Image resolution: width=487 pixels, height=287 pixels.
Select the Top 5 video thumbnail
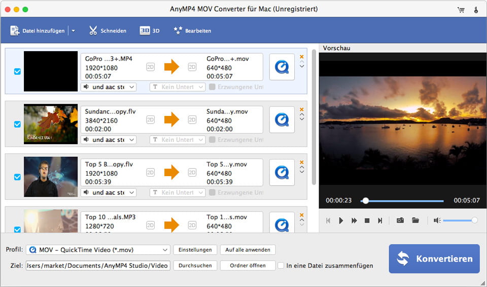[51, 177]
